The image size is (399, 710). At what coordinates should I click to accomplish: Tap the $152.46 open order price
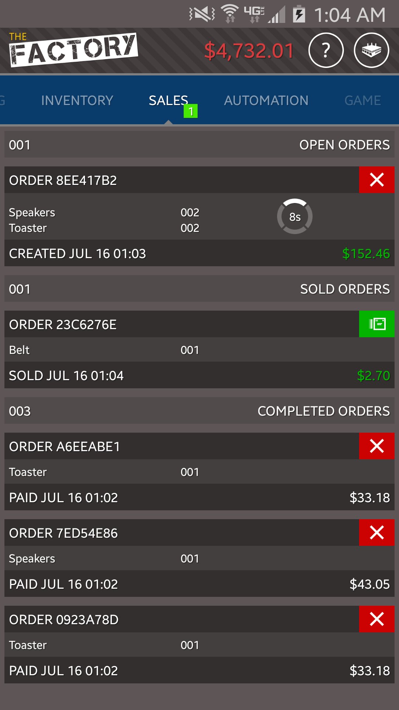[x=366, y=254]
